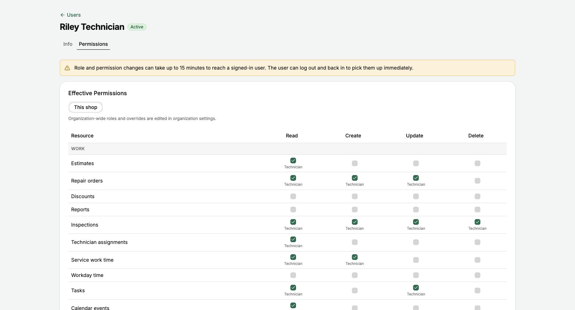
Task: Click the Estimates resource name
Action: (x=83, y=163)
